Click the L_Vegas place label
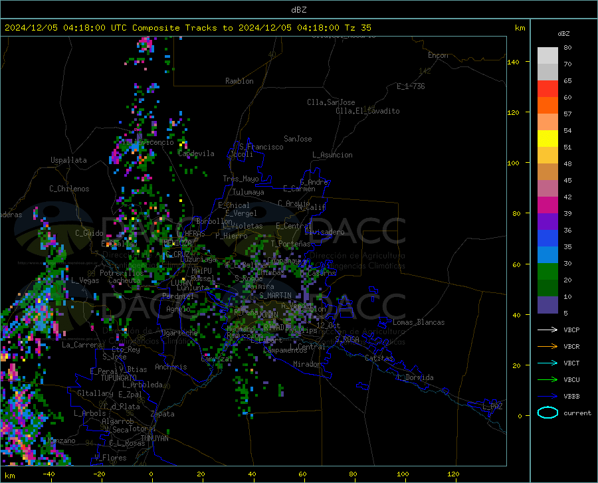The image size is (598, 483). pyautogui.click(x=85, y=280)
